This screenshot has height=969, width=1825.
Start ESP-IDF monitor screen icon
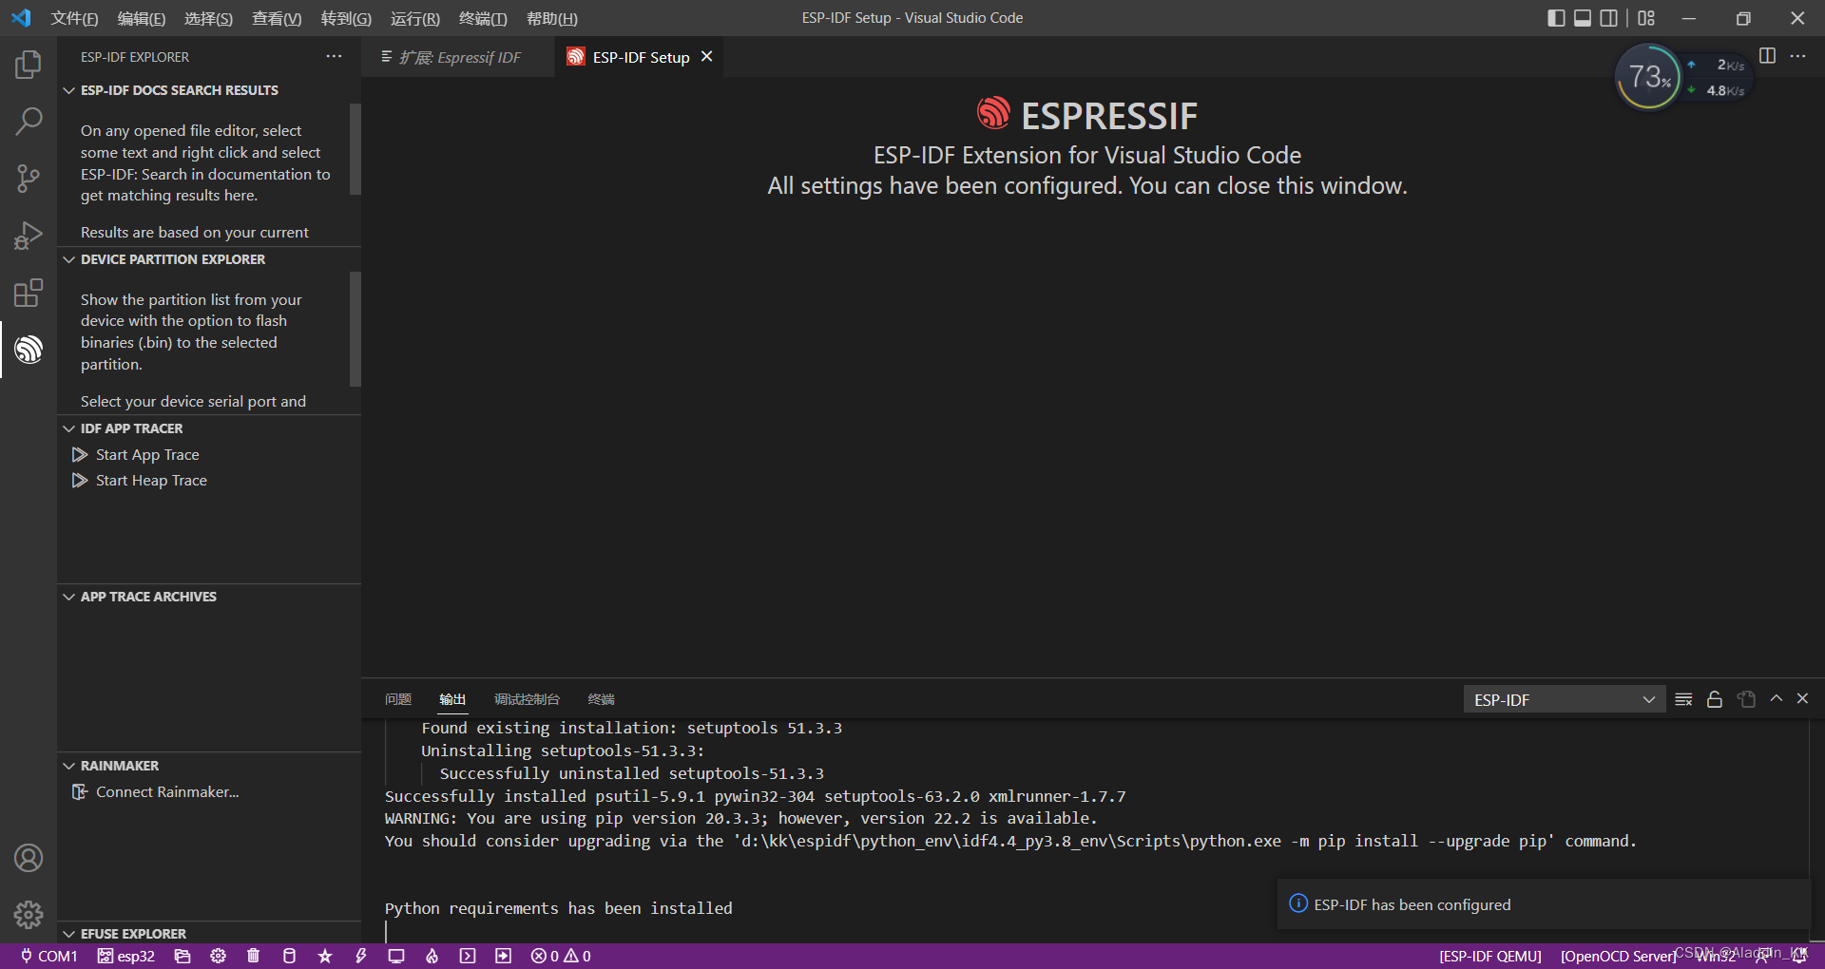pyautogui.click(x=396, y=956)
